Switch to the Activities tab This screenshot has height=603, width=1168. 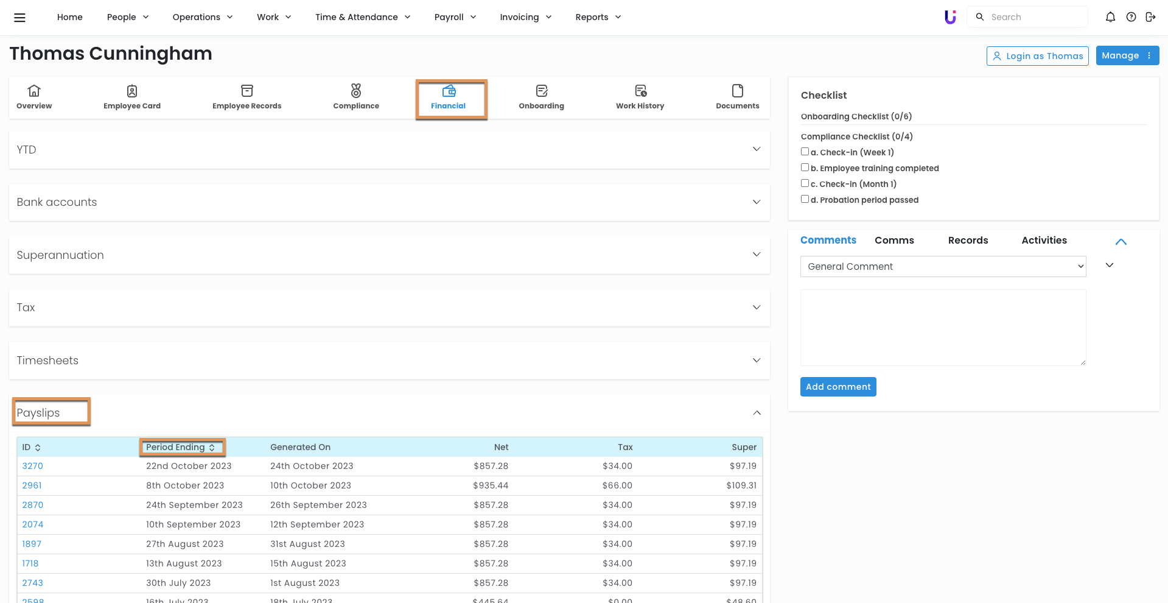tap(1044, 241)
